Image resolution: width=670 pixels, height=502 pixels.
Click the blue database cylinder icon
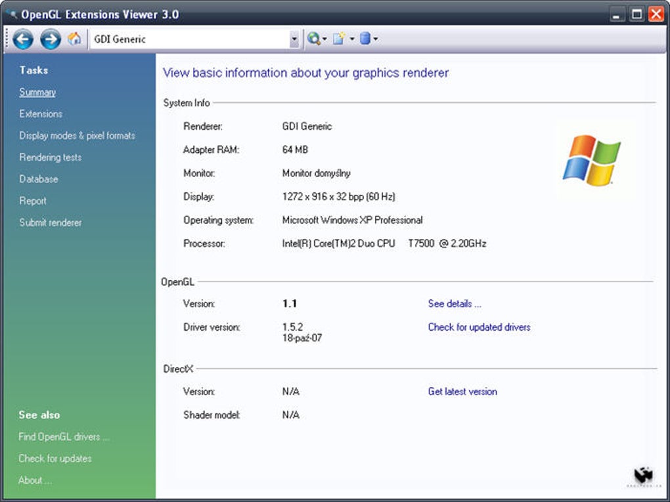[x=365, y=39]
